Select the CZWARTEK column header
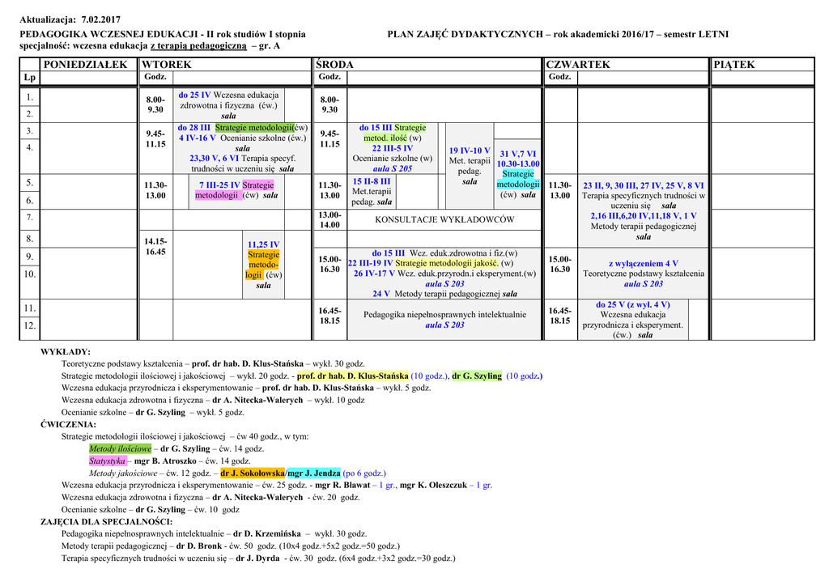The height and width of the screenshot is (586, 829). point(578,65)
